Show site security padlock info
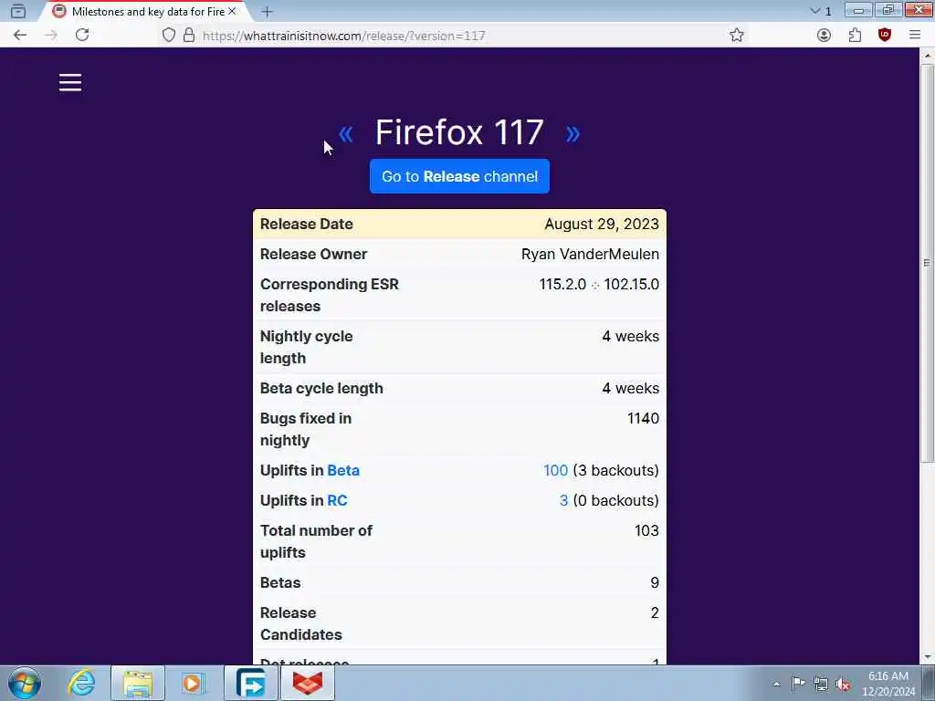Screen dimensions: 935x701 [189, 36]
